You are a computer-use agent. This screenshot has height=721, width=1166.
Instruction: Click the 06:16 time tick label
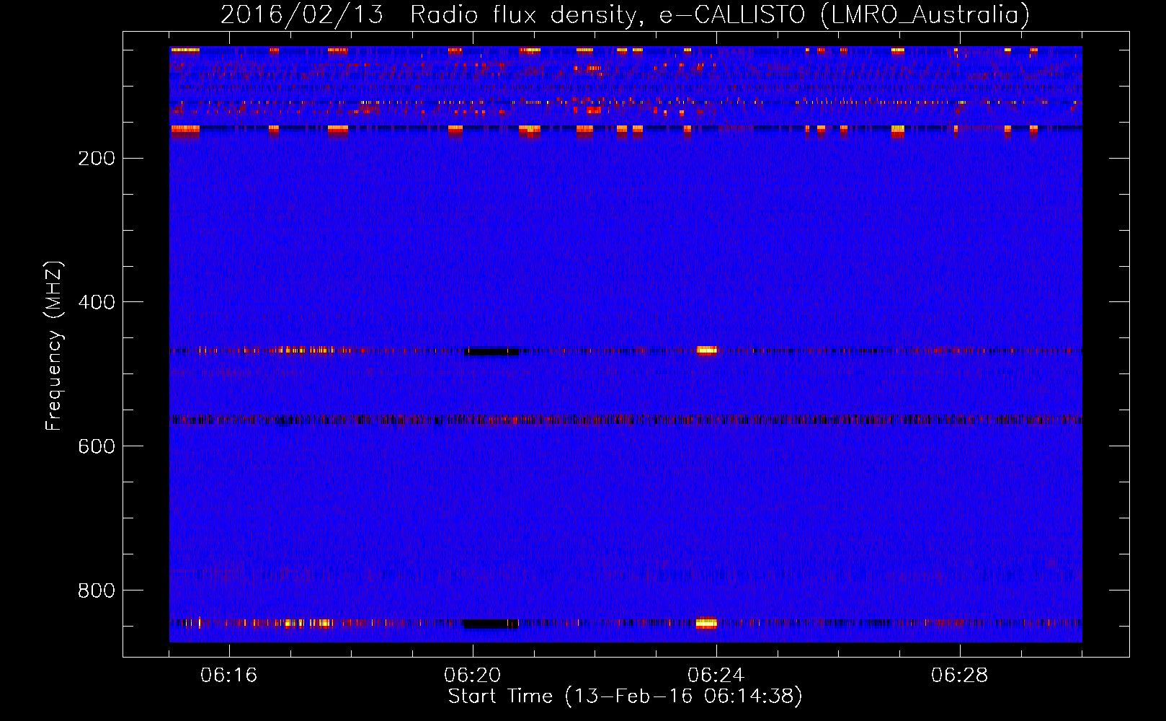pos(228,676)
